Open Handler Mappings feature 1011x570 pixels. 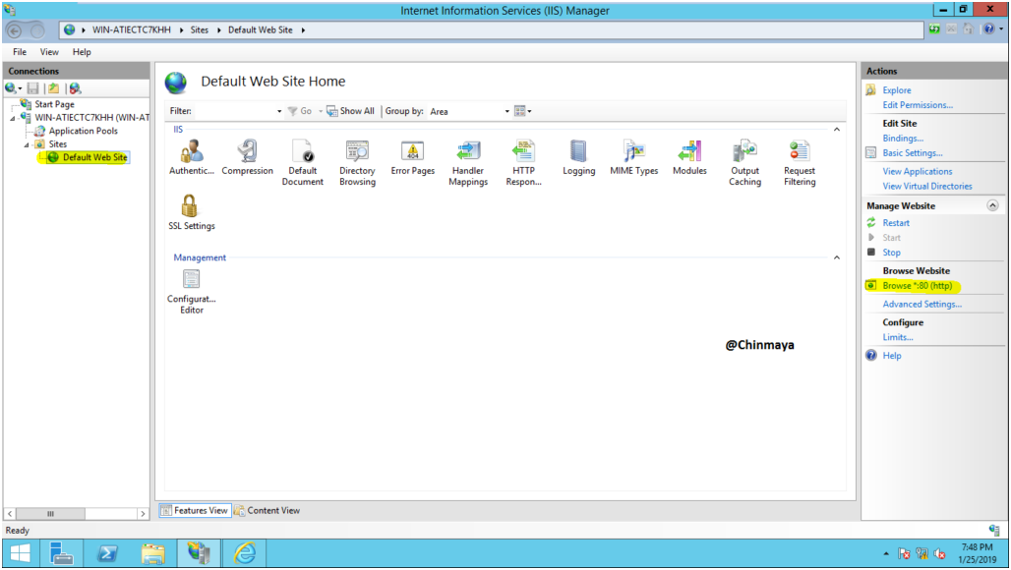point(468,162)
